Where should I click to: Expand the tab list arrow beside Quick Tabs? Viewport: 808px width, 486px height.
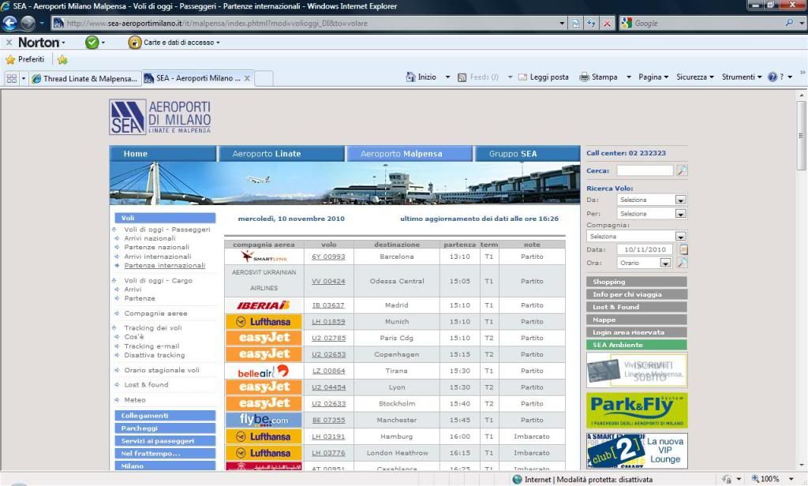(23, 78)
